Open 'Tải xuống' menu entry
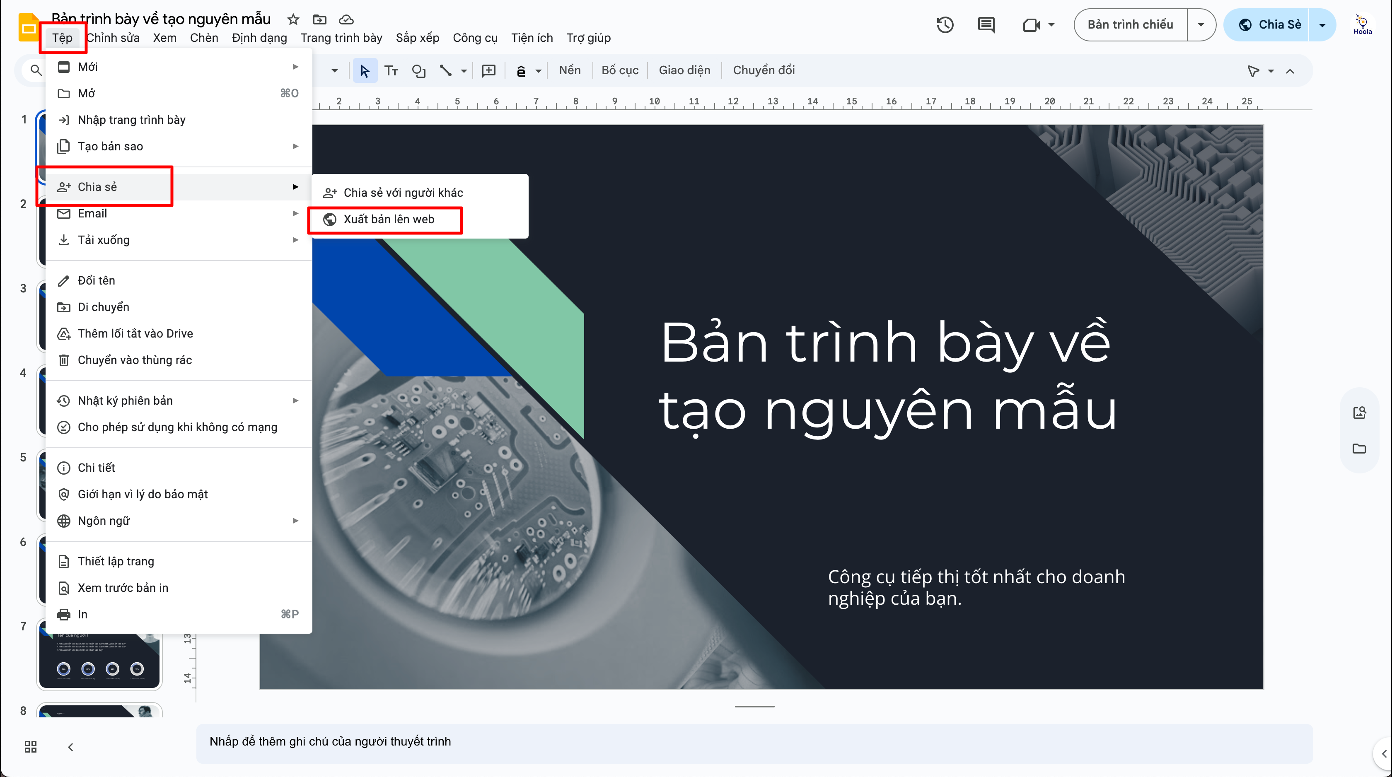This screenshot has width=1392, height=777. [x=104, y=240]
